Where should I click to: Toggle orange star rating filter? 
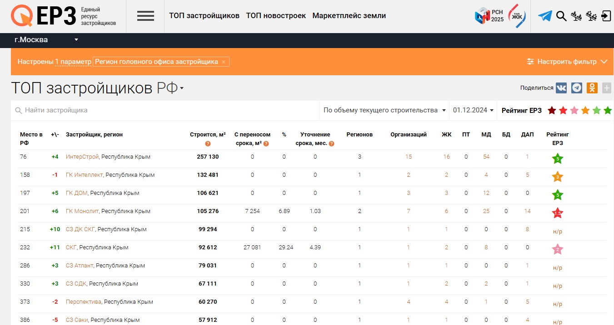(x=585, y=110)
